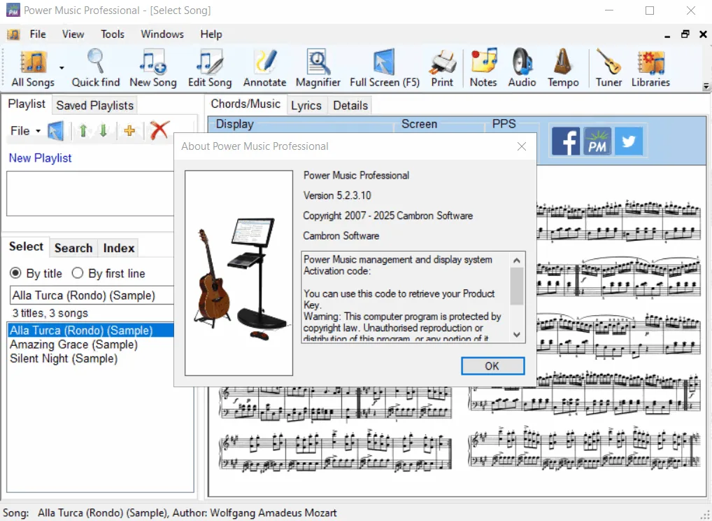Open the Audio speaker tool
This screenshot has height=521, width=712.
522,68
